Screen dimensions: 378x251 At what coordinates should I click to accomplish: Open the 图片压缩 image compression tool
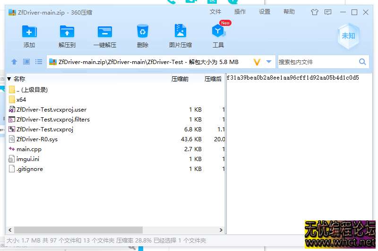tap(180, 32)
